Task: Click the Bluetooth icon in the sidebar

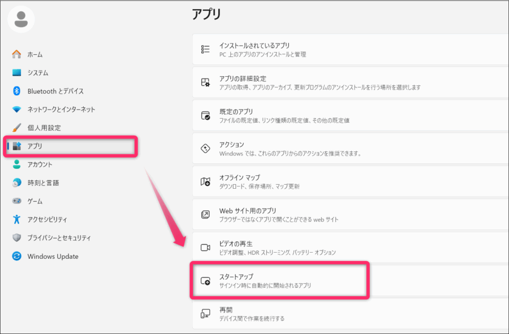Action: coord(15,91)
